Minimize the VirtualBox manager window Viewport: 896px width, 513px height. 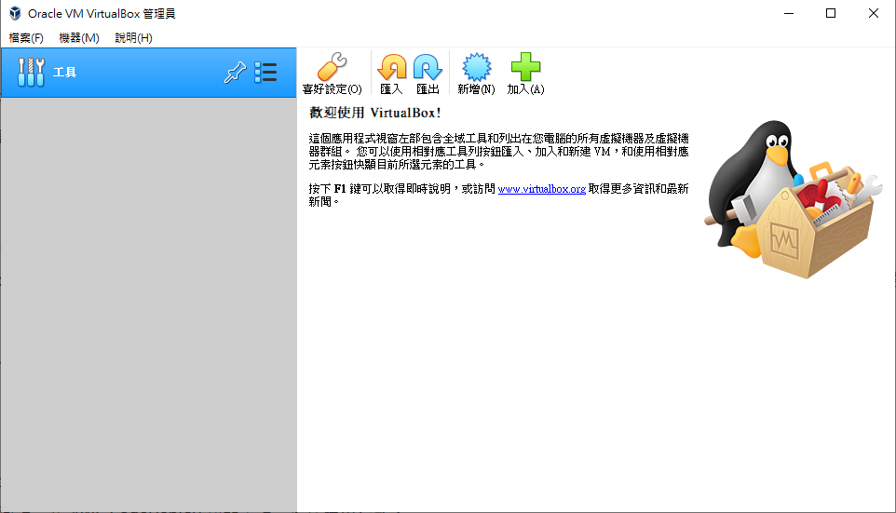click(x=789, y=13)
